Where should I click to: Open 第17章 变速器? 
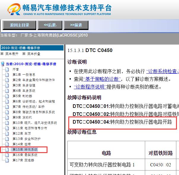pyautogui.click(x=23, y=160)
